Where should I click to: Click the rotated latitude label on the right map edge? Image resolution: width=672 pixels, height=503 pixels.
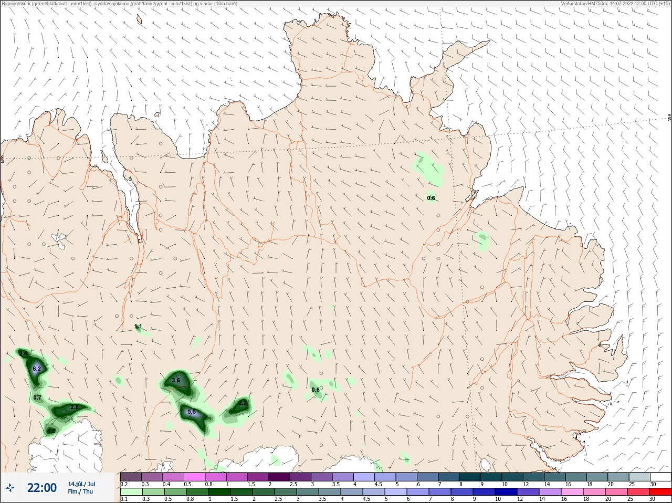[x=669, y=118]
